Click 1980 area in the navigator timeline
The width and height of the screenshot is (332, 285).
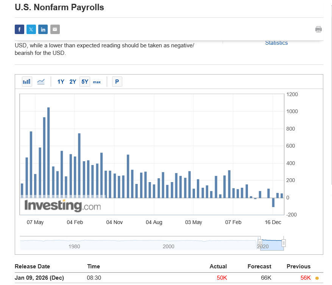point(74,246)
